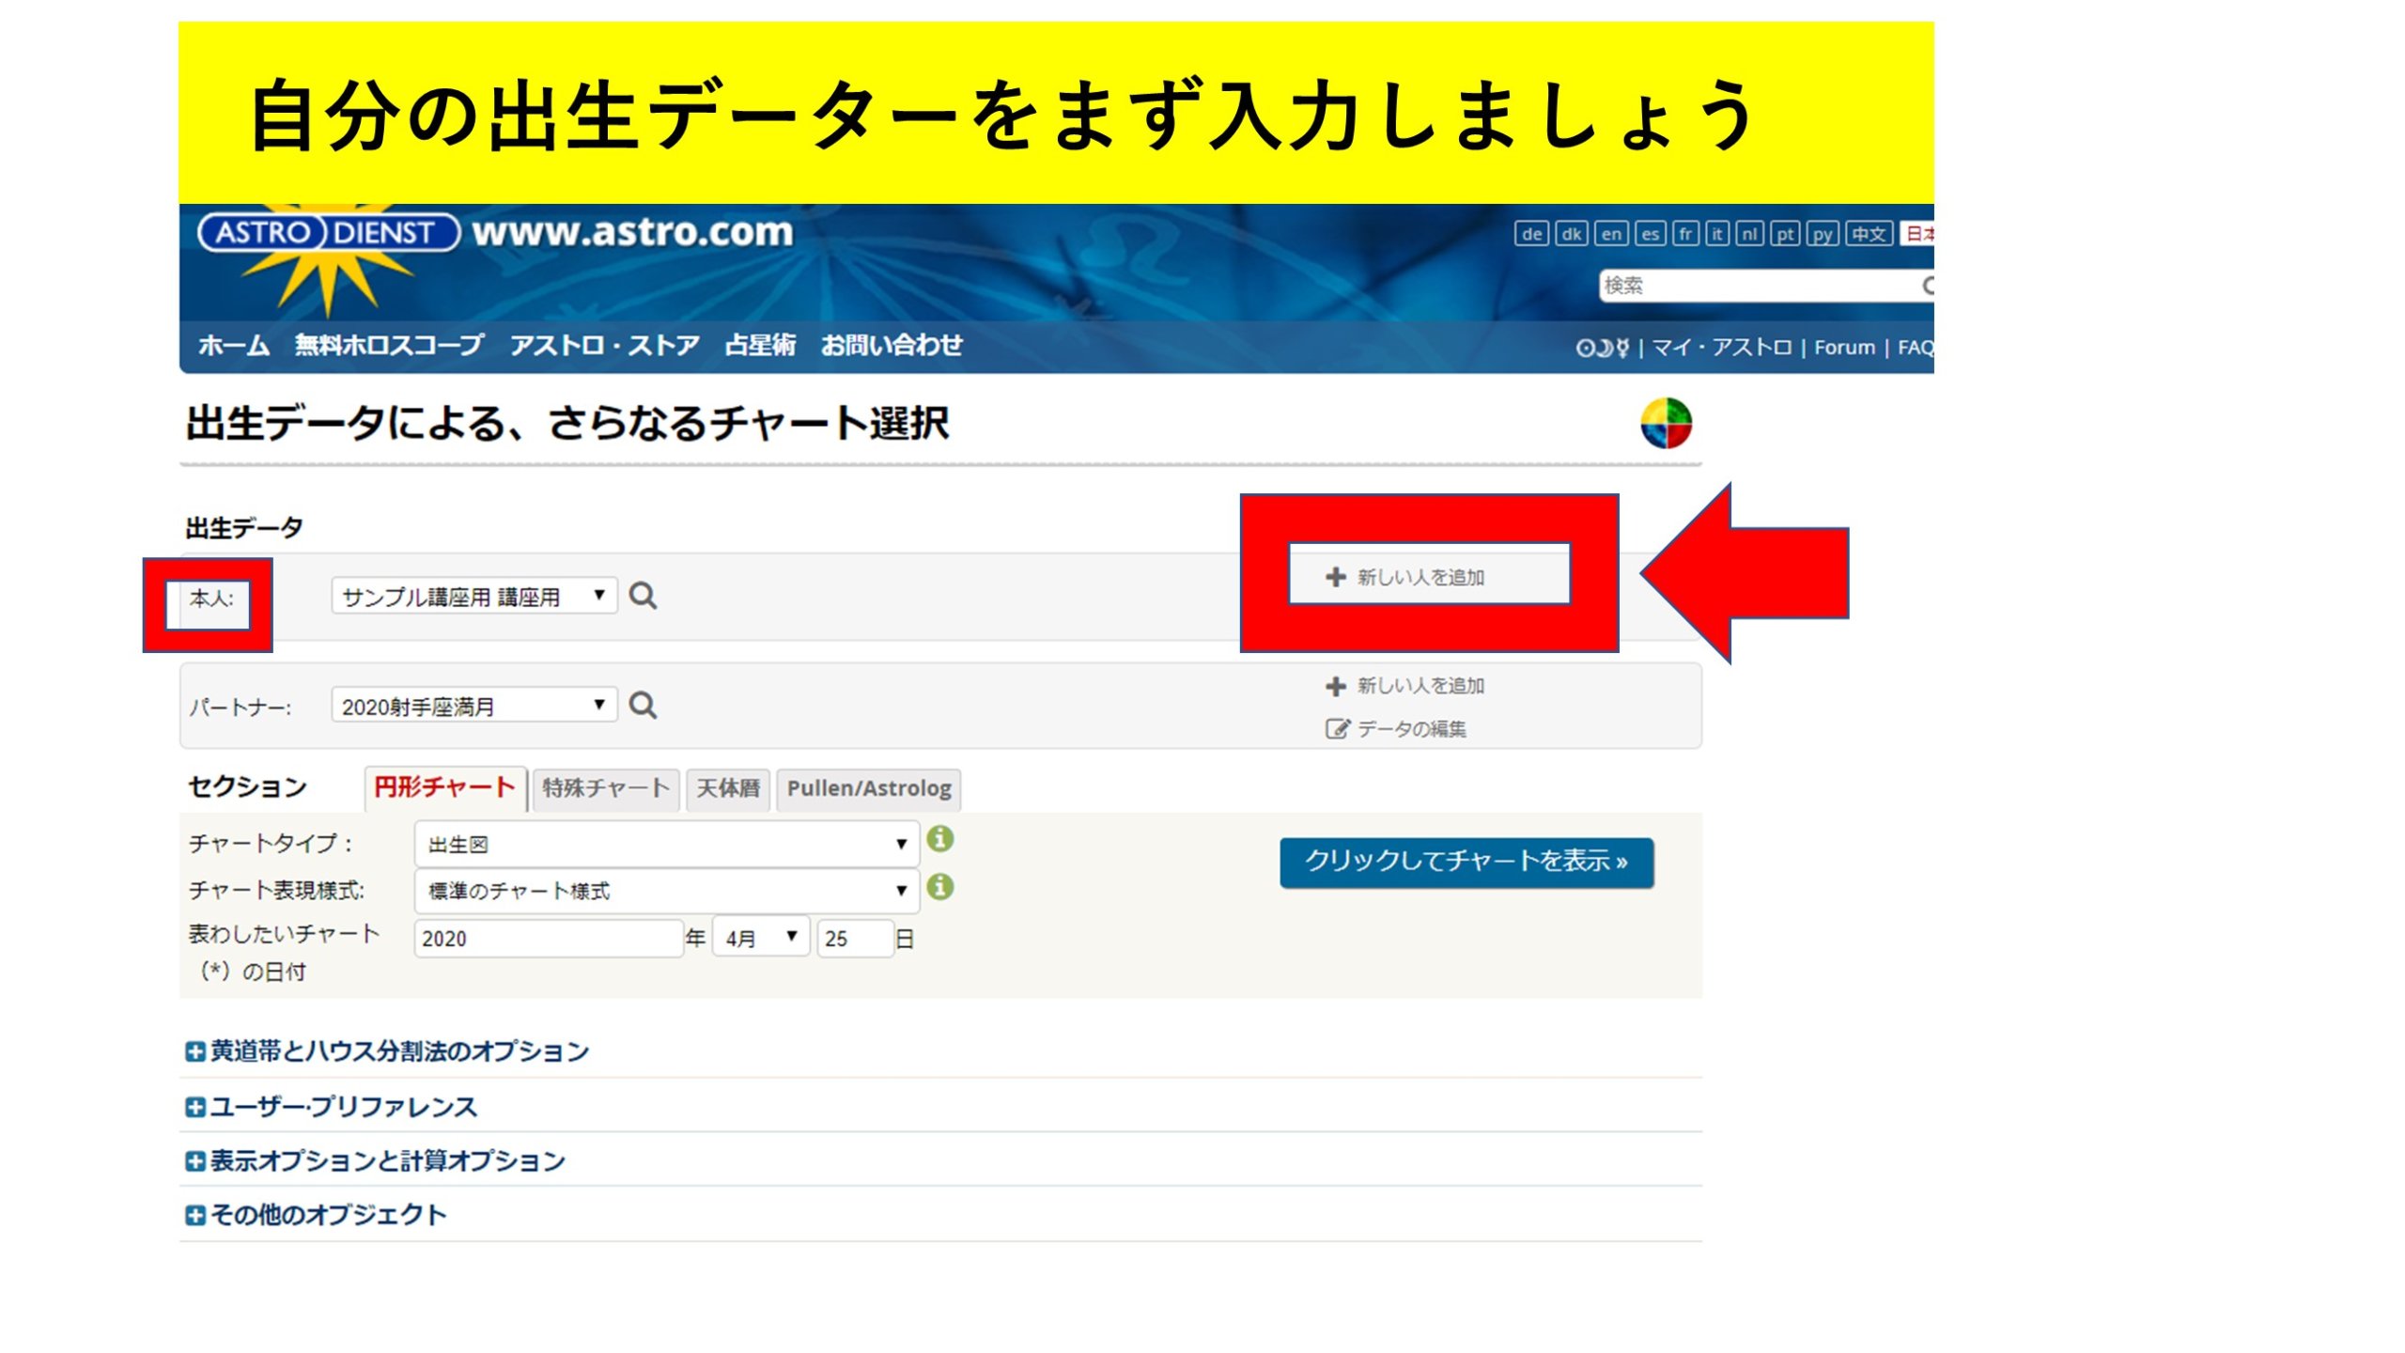Click the magnifier next to パートナー dropdown
Image resolution: width=2405 pixels, height=1353 pixels.
tap(643, 705)
